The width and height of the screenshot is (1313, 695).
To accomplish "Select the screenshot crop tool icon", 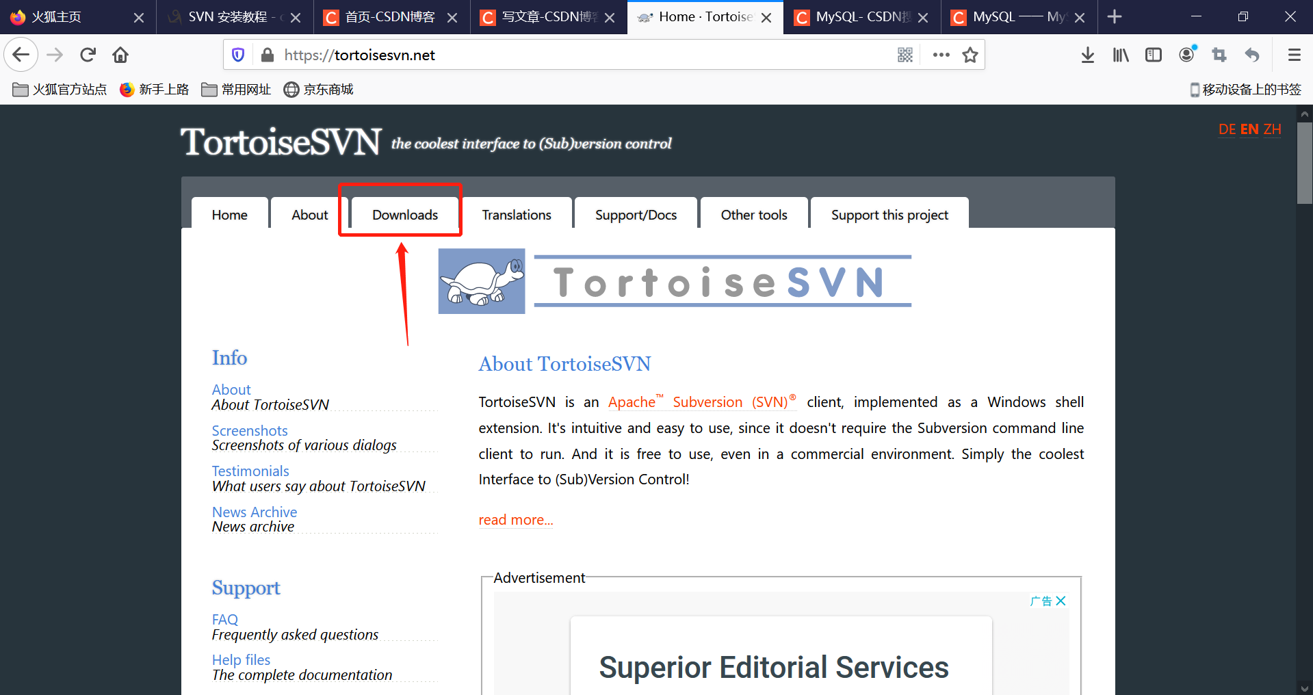I will tap(1219, 55).
